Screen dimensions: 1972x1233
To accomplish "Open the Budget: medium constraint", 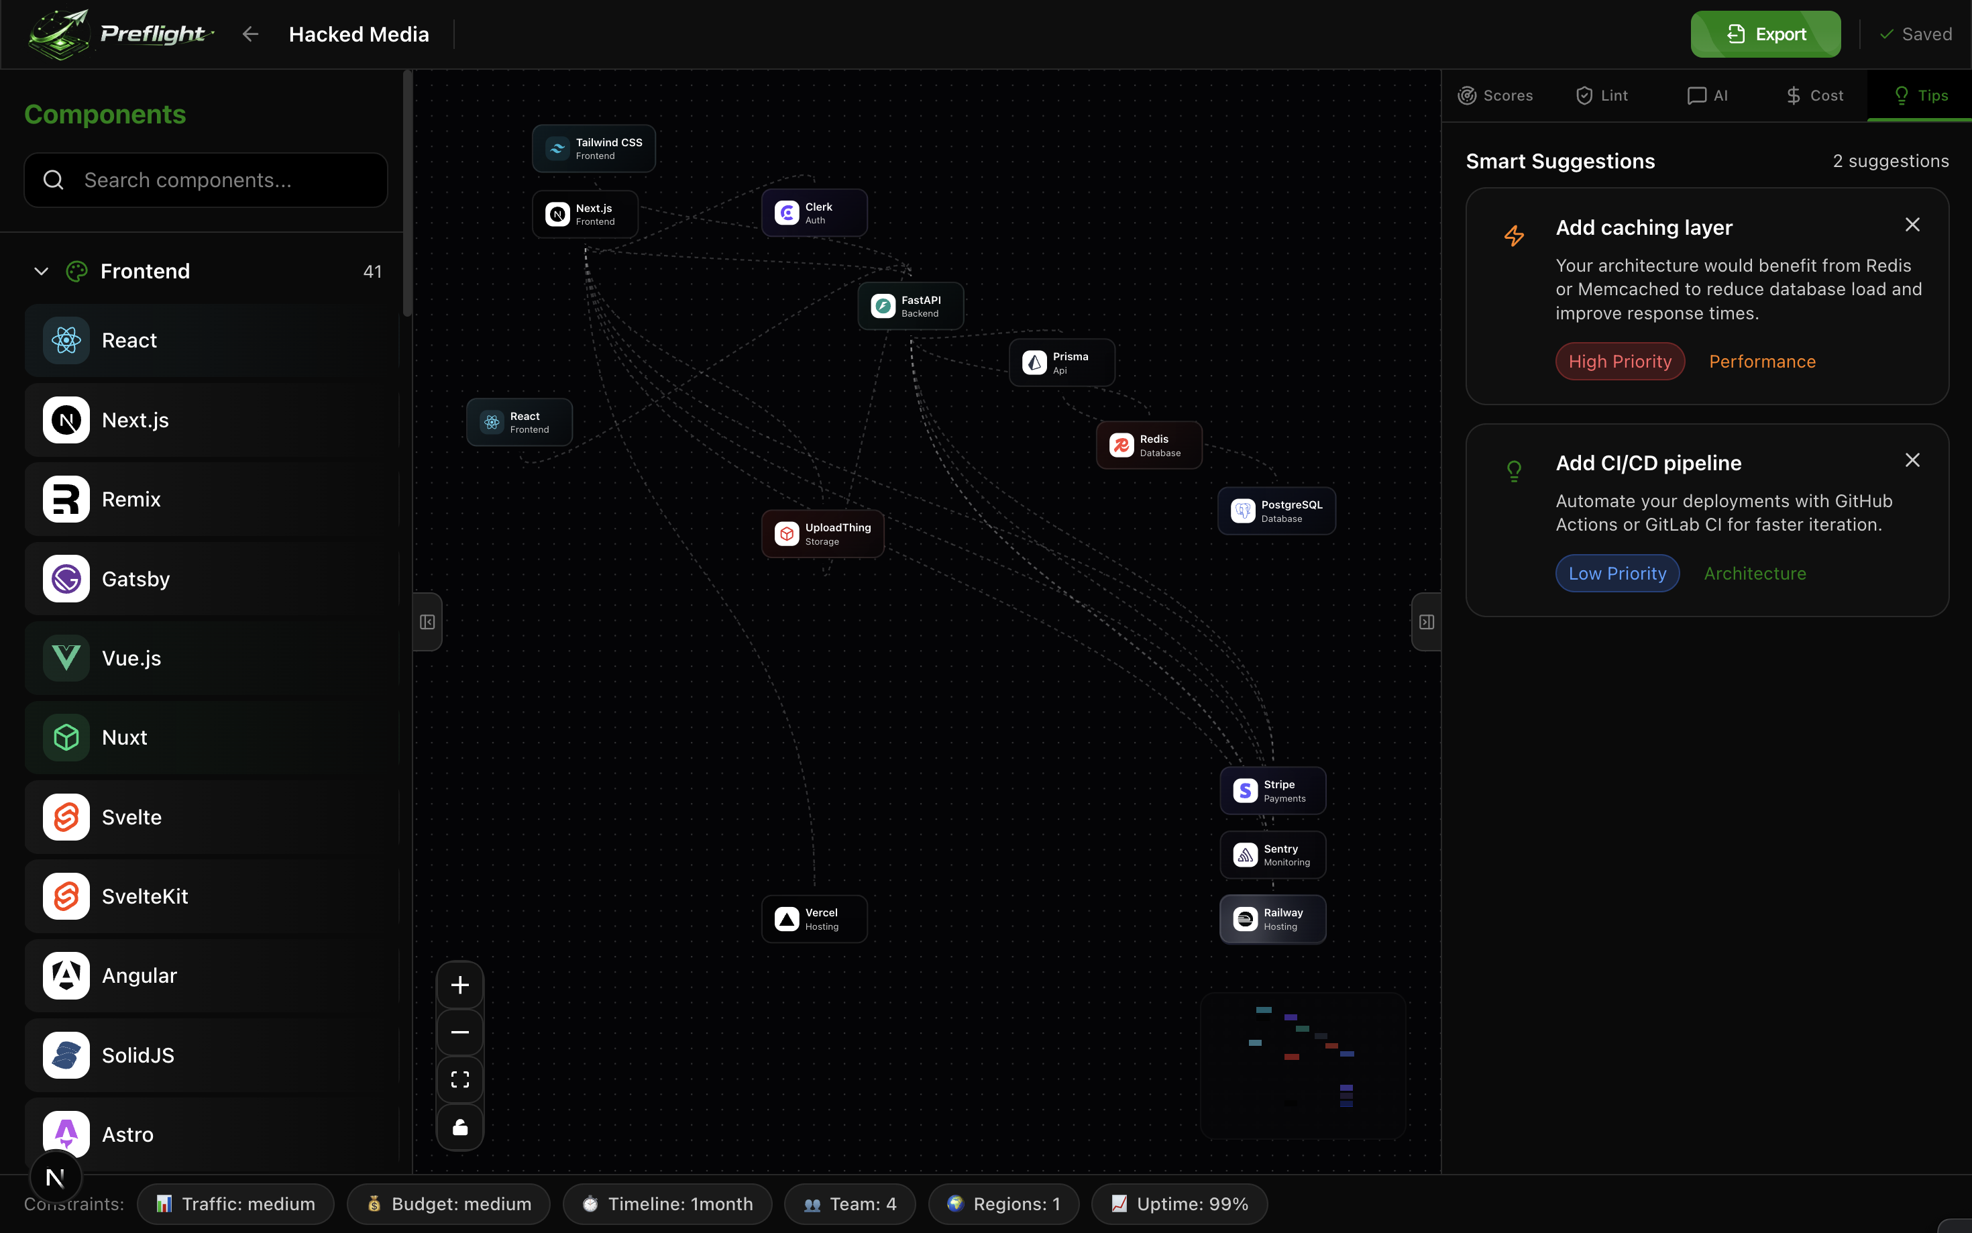I will point(448,1203).
